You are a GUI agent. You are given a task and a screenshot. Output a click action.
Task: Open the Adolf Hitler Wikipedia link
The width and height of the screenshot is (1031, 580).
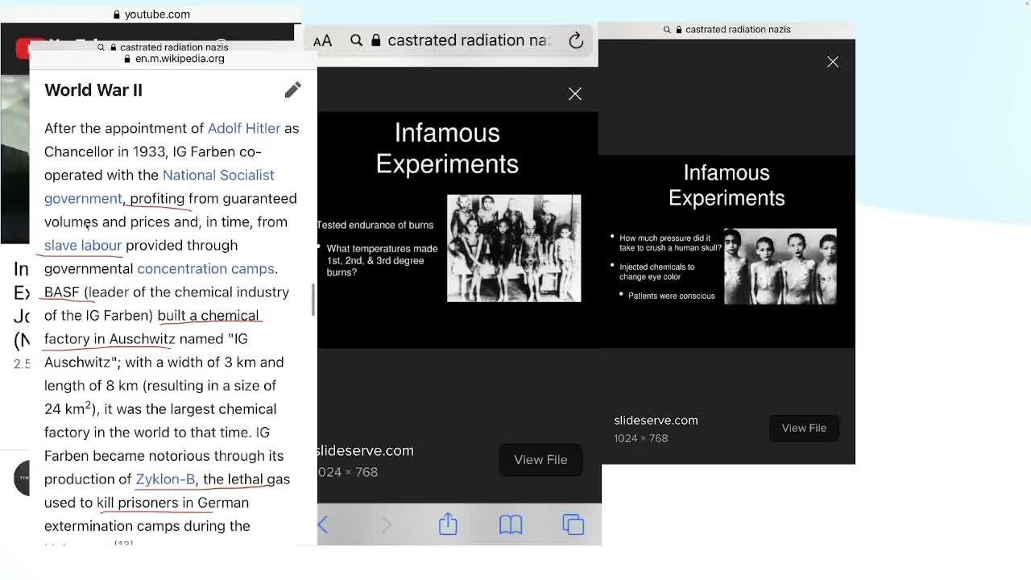[x=244, y=128]
